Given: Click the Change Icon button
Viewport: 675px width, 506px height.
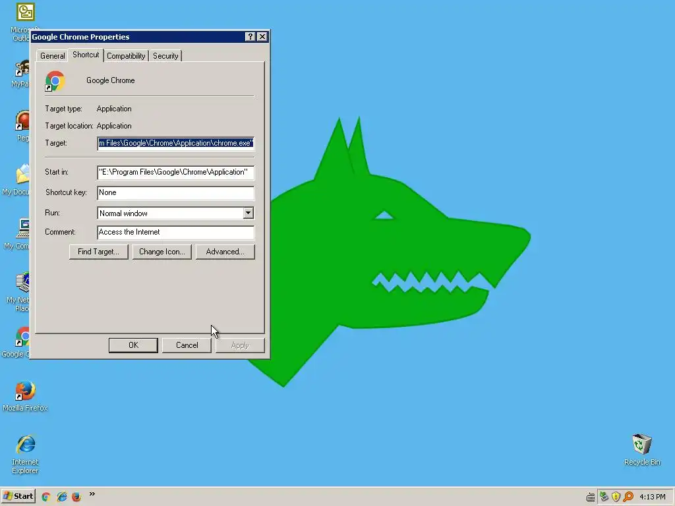Looking at the screenshot, I should [162, 252].
